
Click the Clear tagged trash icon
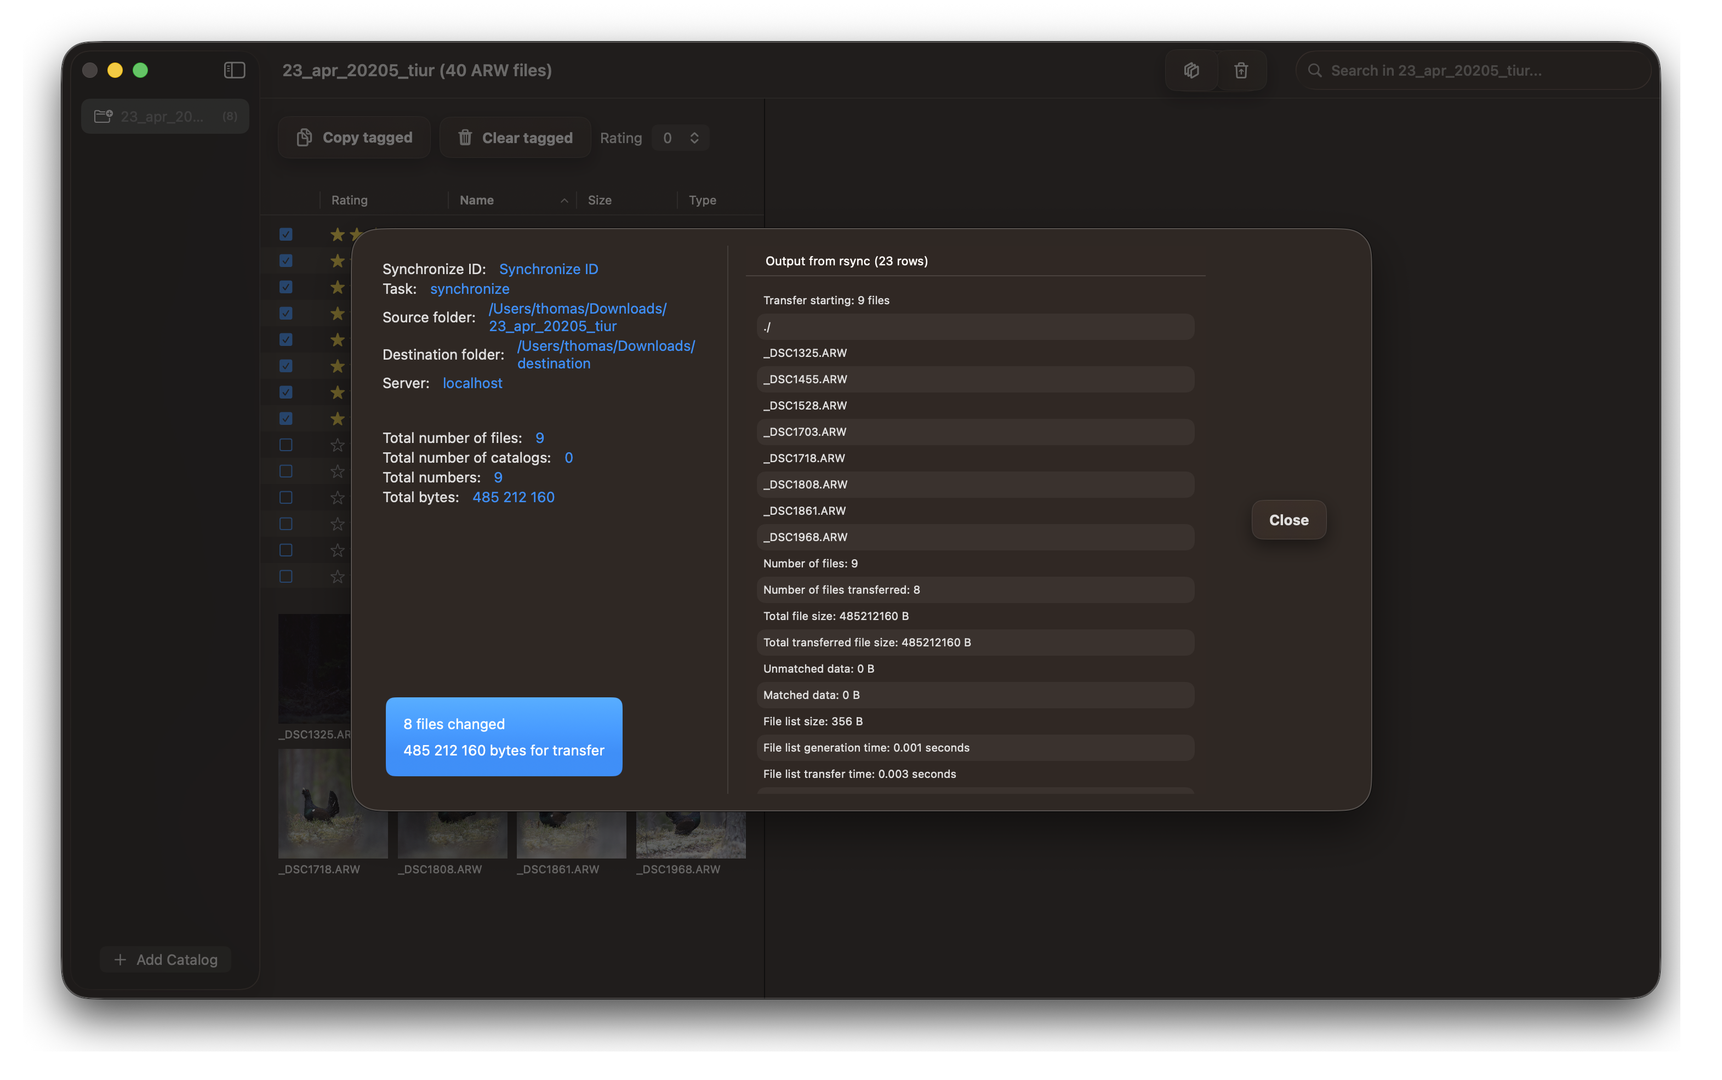point(465,137)
